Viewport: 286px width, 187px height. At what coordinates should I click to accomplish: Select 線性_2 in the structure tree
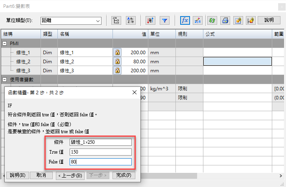click(x=23, y=62)
